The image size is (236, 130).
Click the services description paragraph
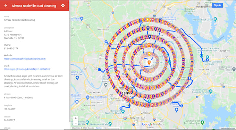(33, 81)
